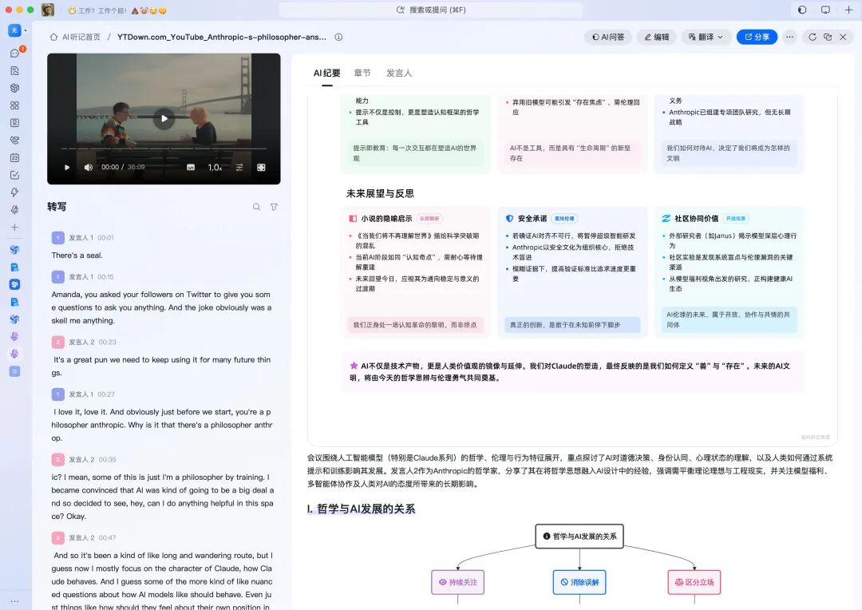Click the root node 哲学与AI发展的关系

point(579,537)
